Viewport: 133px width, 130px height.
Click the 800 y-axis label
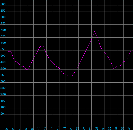(x=3, y=17)
